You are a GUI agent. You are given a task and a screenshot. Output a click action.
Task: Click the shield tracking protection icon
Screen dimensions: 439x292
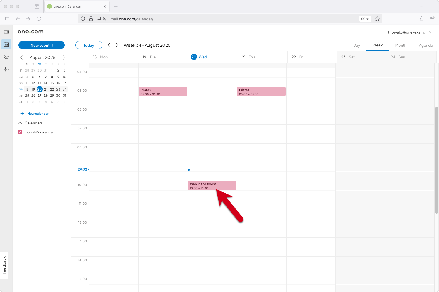(83, 19)
